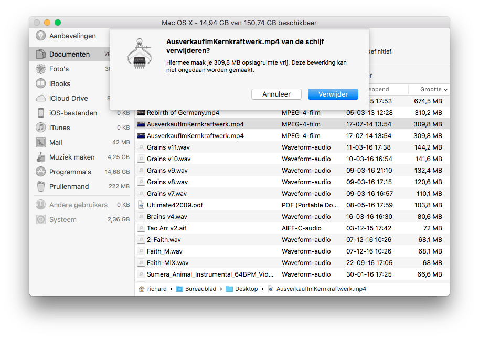Click the System Information icon in dialog
The height and width of the screenshot is (338, 479).
(140, 54)
